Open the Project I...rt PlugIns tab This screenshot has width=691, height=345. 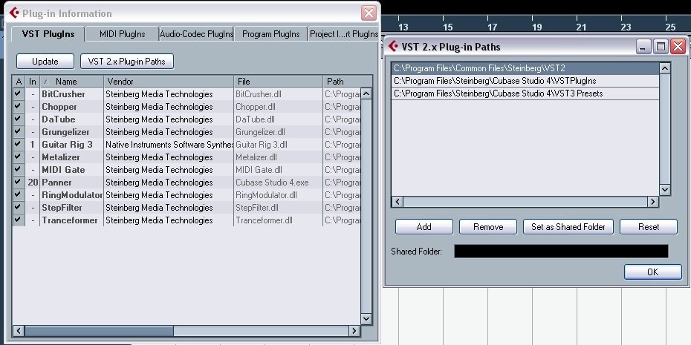pyautogui.click(x=344, y=34)
